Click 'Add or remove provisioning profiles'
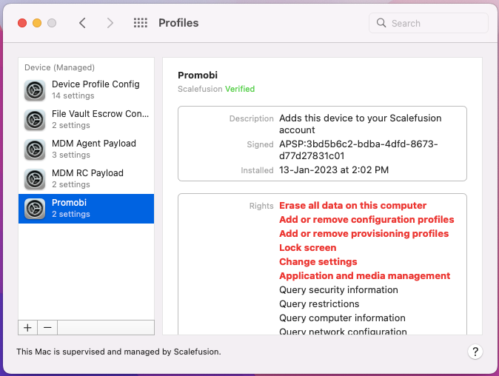Image resolution: width=499 pixels, height=376 pixels. click(364, 233)
